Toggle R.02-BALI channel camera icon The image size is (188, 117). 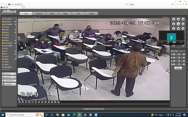(3, 22)
